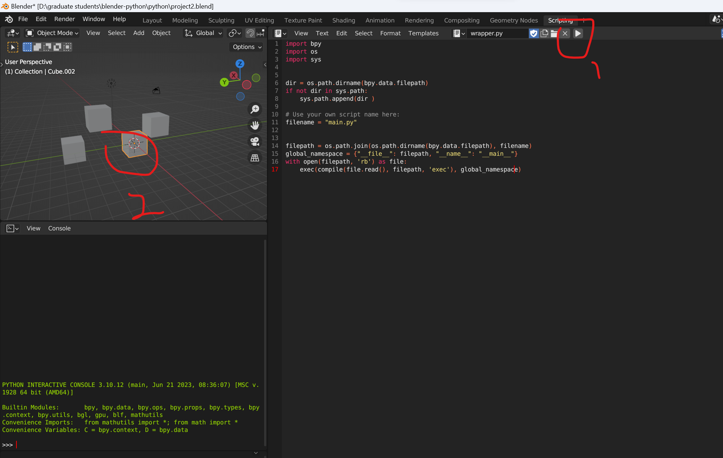Click the Z axis on navigation gizmo
The height and width of the screenshot is (458, 723).
240,64
